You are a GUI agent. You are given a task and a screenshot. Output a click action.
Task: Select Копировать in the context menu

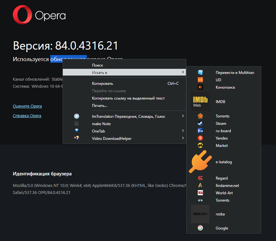(124, 84)
